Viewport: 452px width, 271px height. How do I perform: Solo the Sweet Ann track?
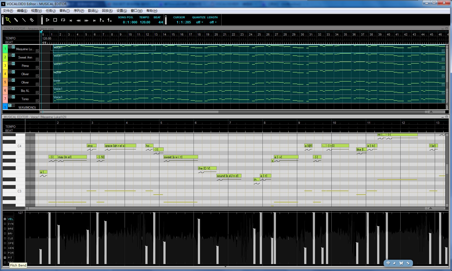13,55
